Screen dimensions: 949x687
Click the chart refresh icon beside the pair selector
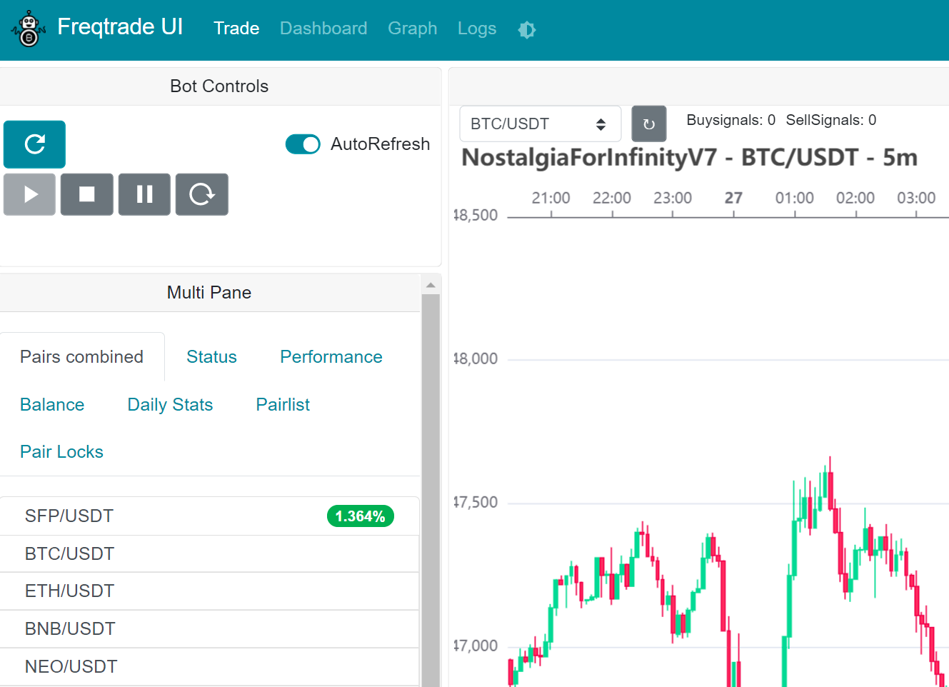(x=648, y=123)
